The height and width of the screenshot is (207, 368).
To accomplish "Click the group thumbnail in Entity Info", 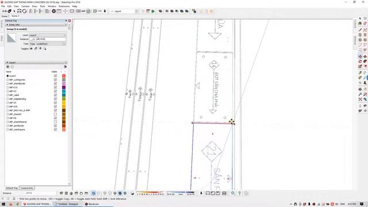I will tap(11, 37).
